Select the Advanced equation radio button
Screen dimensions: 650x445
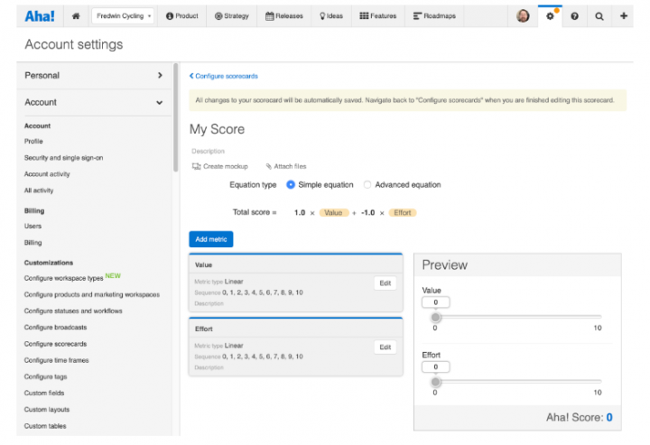[367, 185]
